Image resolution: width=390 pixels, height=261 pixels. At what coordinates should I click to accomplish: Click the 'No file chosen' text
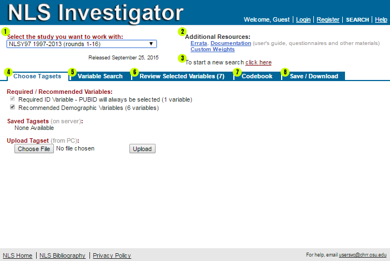click(76, 148)
